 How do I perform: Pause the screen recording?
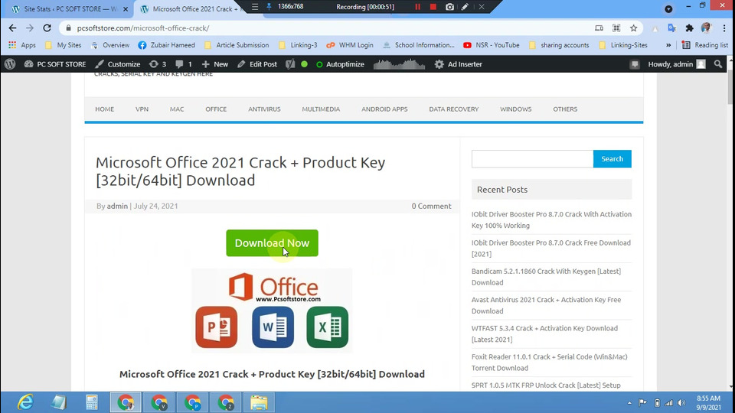tap(417, 7)
